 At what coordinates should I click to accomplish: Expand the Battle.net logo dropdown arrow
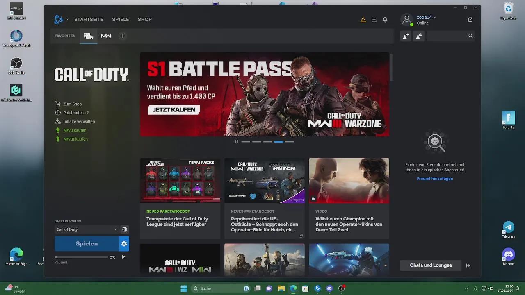click(66, 20)
